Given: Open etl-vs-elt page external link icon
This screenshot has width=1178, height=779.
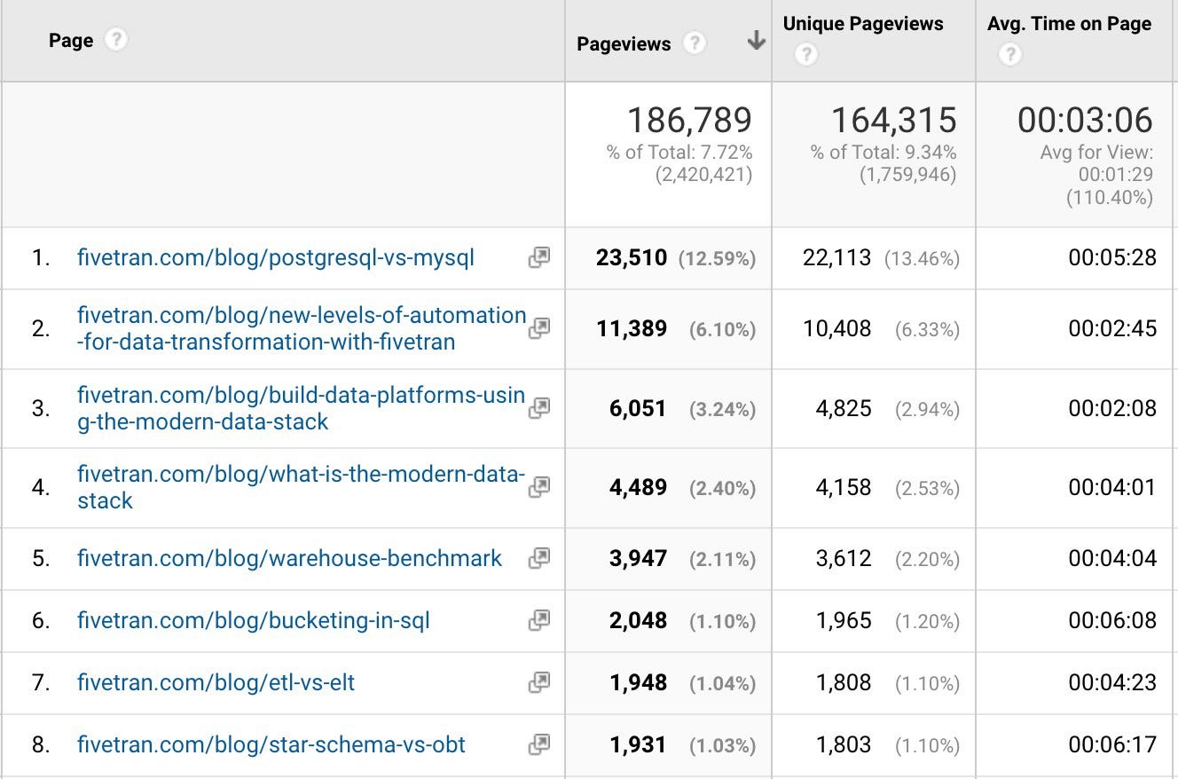Looking at the screenshot, I should pyautogui.click(x=538, y=682).
